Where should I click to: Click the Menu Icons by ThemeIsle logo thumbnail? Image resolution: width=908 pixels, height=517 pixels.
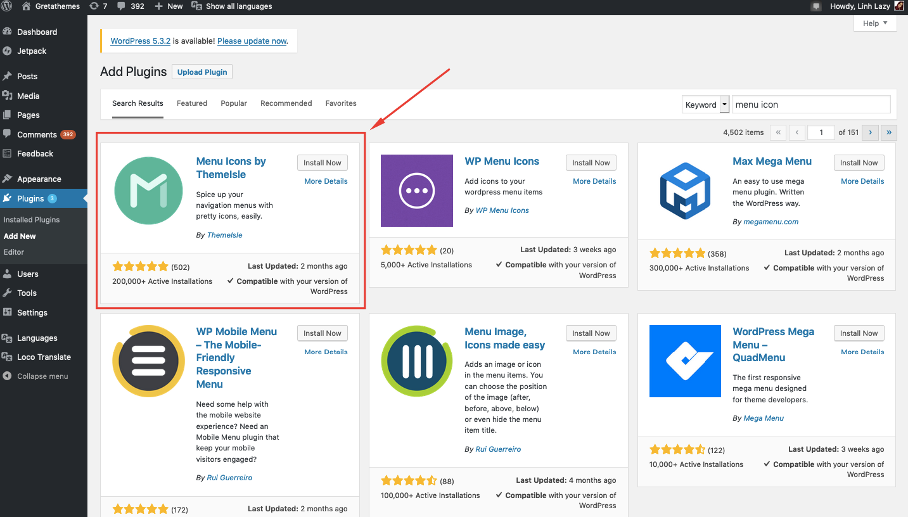pyautogui.click(x=148, y=191)
